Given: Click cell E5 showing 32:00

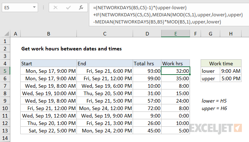Looking at the screenshot, I should (175, 71).
